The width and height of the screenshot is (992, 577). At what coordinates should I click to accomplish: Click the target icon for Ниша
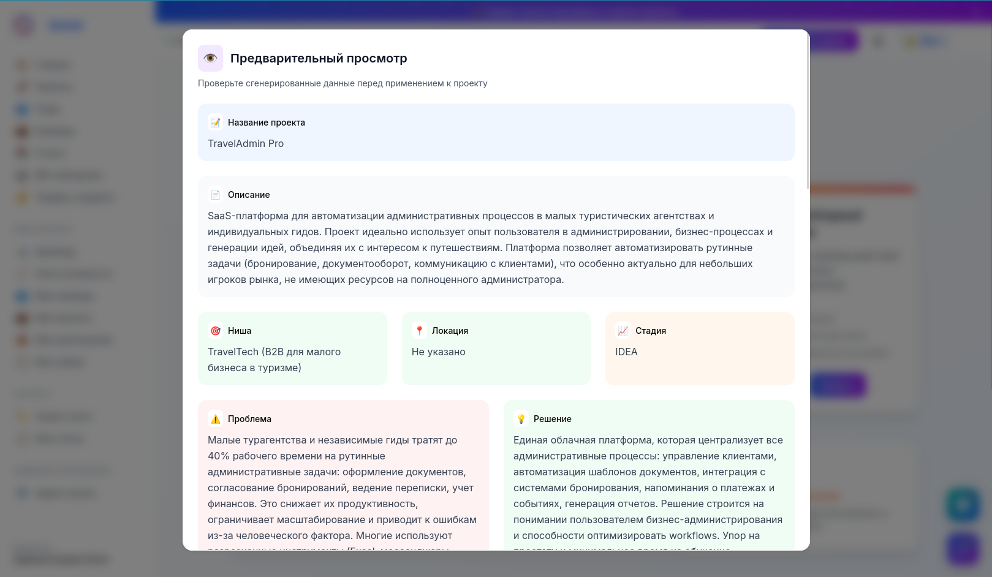click(215, 331)
